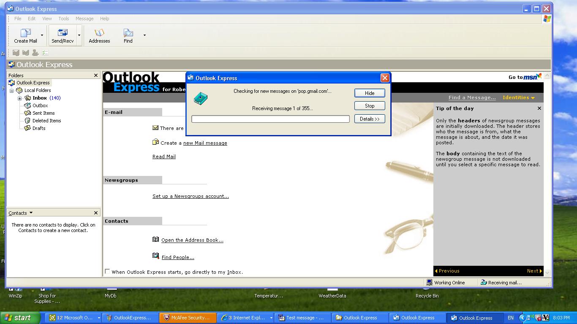Select the Outbox folder icon

tap(27, 105)
